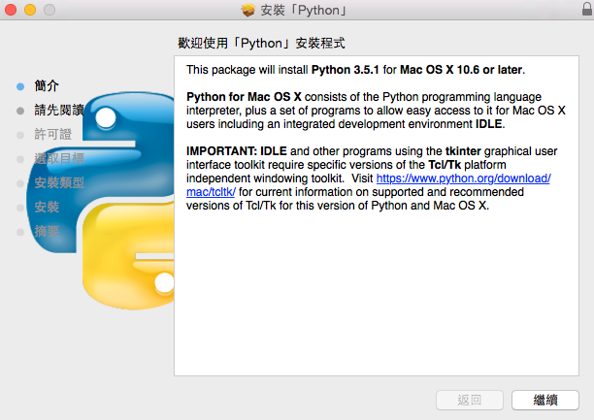Click the bullet next to 許可證
Image resolution: width=594 pixels, height=420 pixels.
pos(20,135)
